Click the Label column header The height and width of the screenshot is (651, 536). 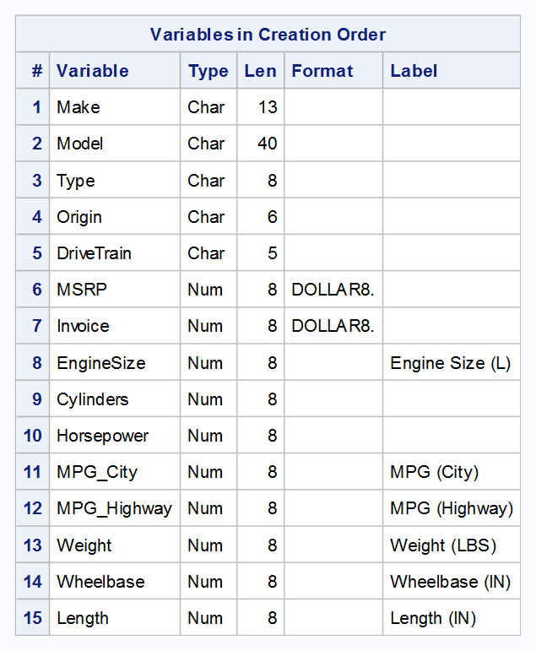(414, 71)
